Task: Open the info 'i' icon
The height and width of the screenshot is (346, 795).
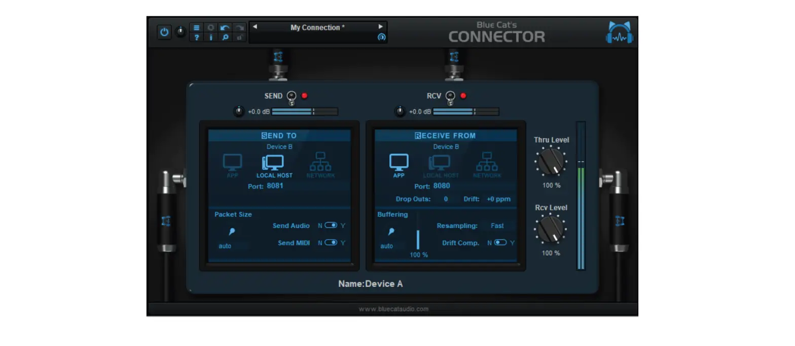Action: click(211, 37)
